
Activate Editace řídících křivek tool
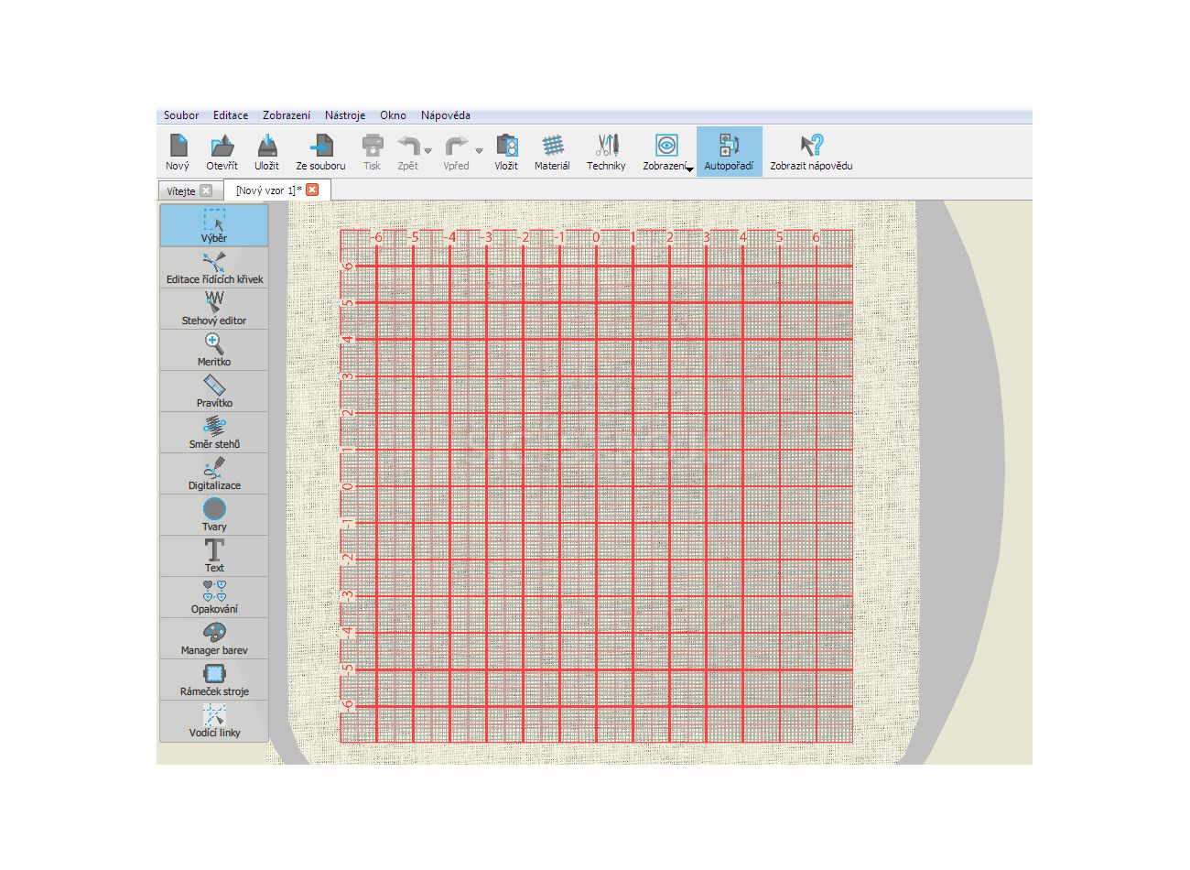coord(214,267)
